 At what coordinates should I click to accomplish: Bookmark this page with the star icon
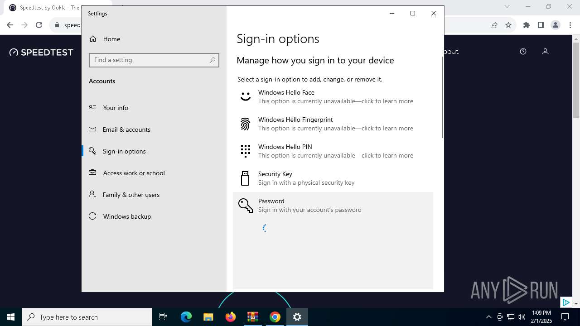[508, 25]
